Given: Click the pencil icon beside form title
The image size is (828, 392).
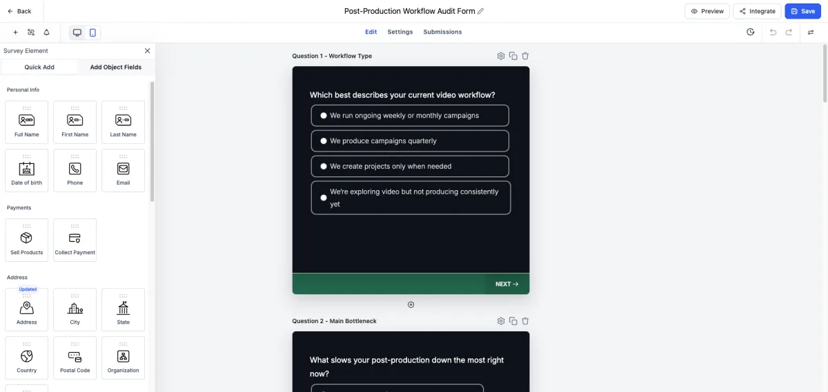Looking at the screenshot, I should tap(481, 11).
